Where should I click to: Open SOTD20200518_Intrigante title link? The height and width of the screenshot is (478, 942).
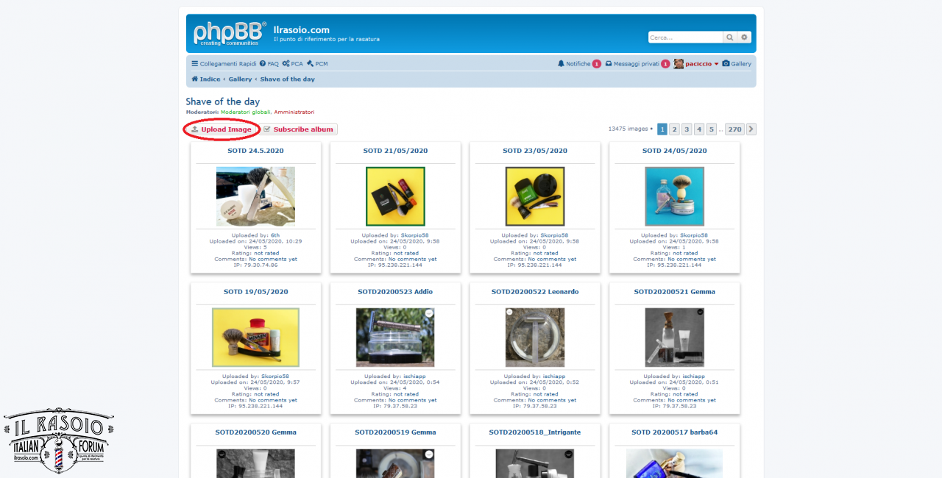pyautogui.click(x=535, y=432)
